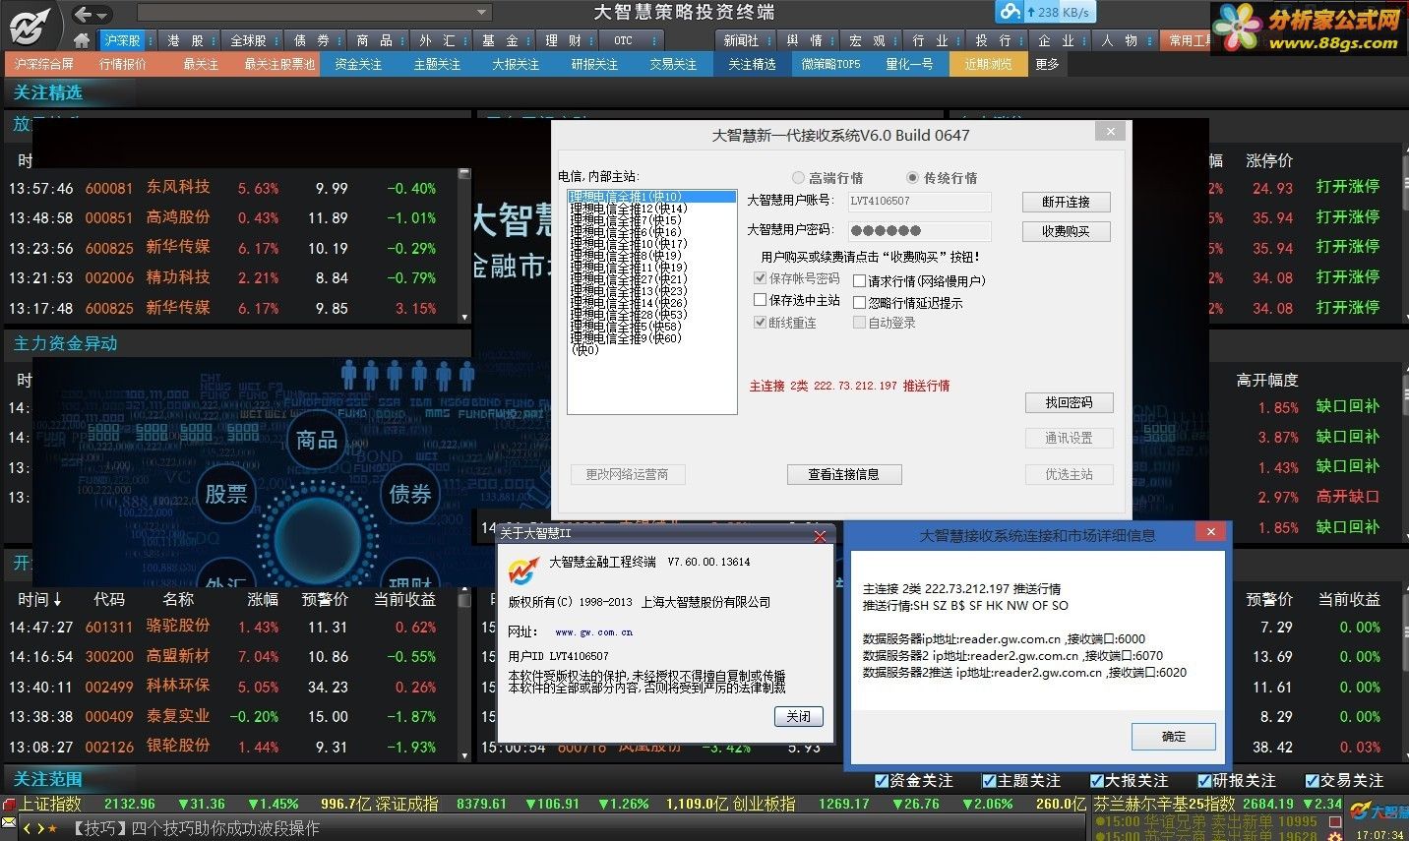Open the OTC tab
The height and width of the screenshot is (841, 1409).
point(624,40)
